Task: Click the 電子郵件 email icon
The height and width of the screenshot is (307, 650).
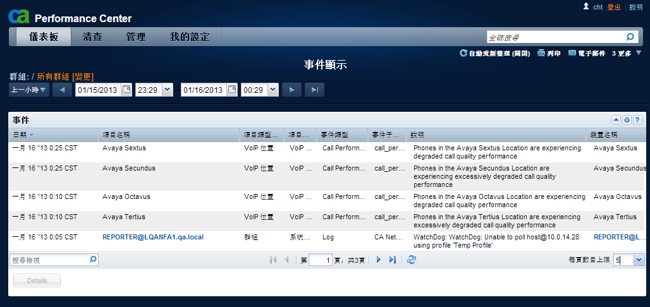Action: 572,53
